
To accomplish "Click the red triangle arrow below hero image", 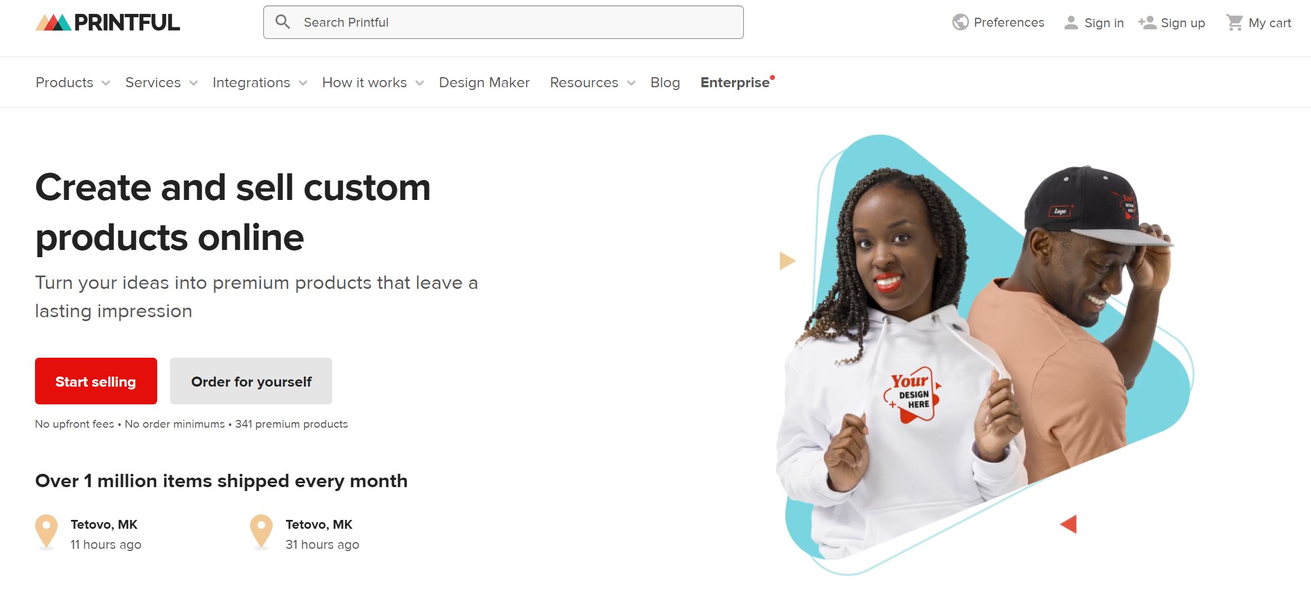I will (1069, 524).
